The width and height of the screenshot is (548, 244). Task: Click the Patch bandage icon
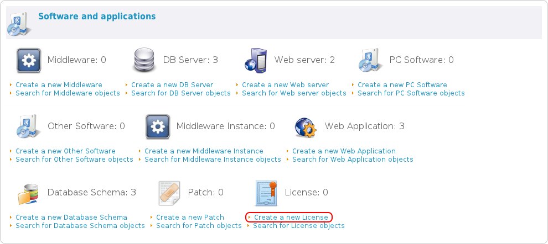169,193
